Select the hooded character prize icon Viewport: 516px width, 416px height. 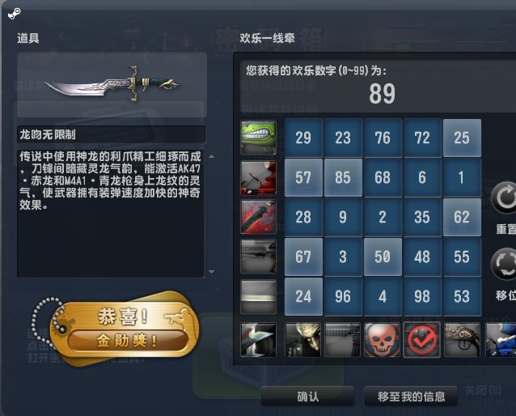click(x=302, y=340)
